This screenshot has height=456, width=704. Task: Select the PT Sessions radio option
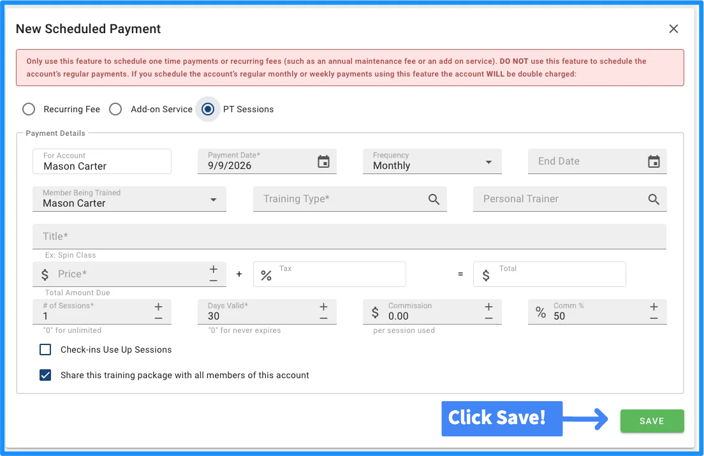click(208, 109)
